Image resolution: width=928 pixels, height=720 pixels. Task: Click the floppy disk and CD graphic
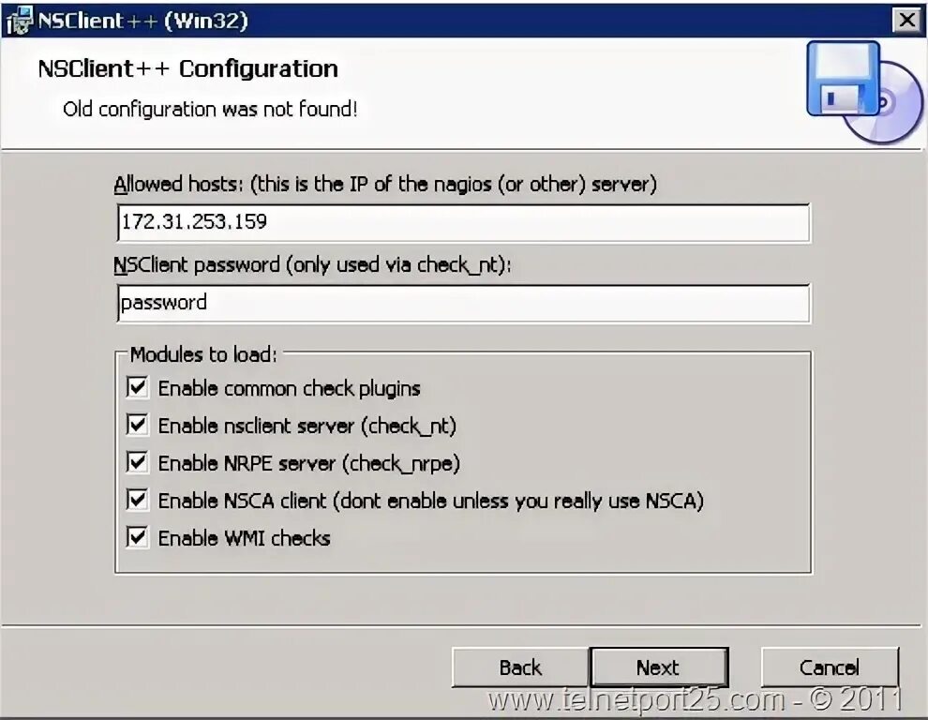(863, 93)
